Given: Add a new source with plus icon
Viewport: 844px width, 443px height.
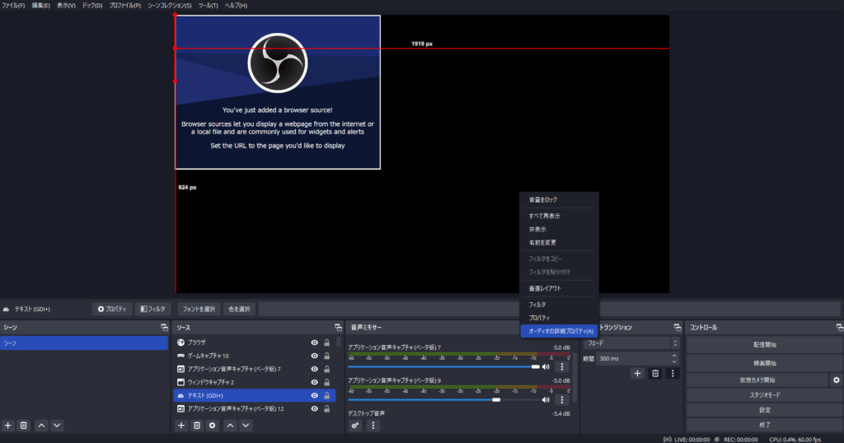Looking at the screenshot, I should [181, 425].
